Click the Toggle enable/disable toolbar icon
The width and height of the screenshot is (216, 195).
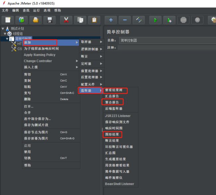click(x=139, y=20)
